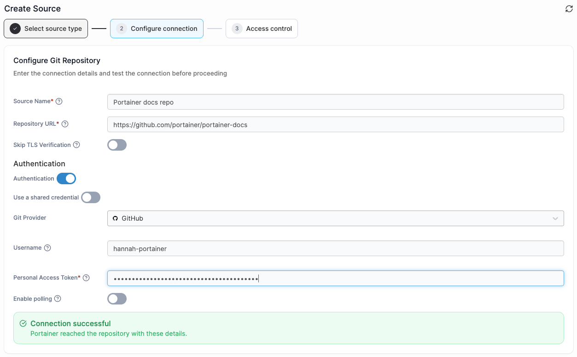
Task: Click "Portainer reached the repository" message
Action: (x=109, y=334)
